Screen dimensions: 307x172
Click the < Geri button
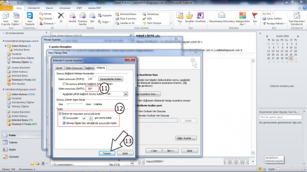click(153, 151)
